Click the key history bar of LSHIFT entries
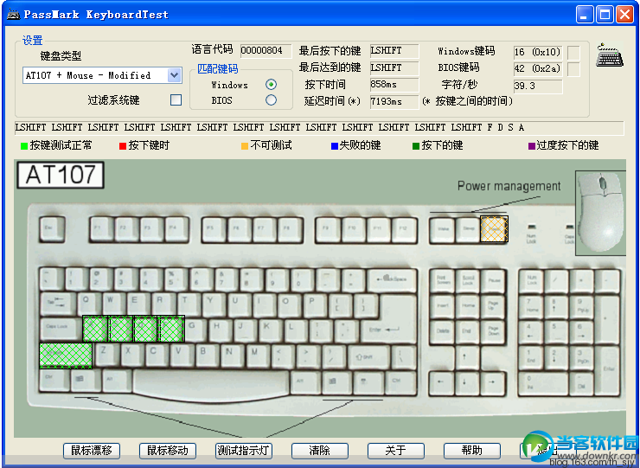640x468 pixels. tap(319, 128)
